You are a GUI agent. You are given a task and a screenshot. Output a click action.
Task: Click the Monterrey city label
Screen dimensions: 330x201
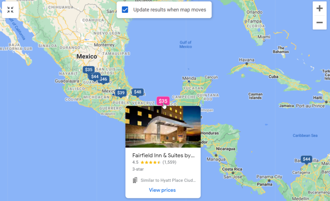(x=104, y=45)
